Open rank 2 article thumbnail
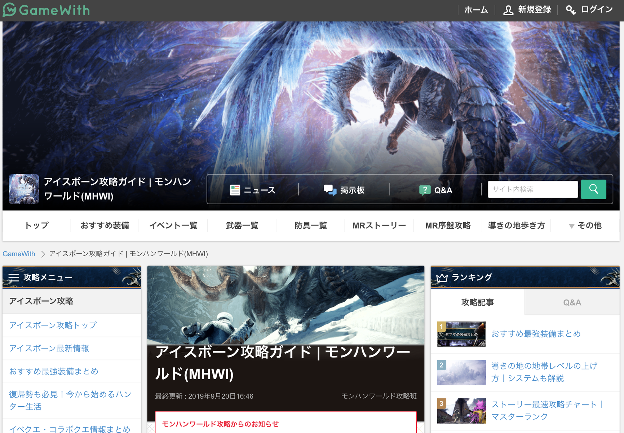This screenshot has width=624, height=433. 461,372
